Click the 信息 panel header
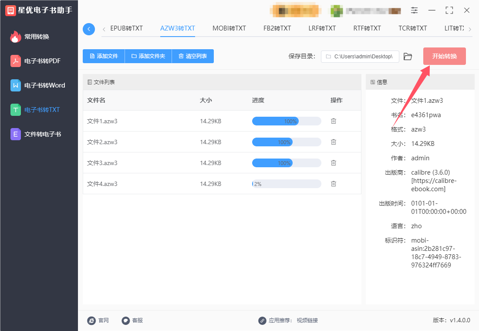The image size is (479, 331). (x=420, y=82)
